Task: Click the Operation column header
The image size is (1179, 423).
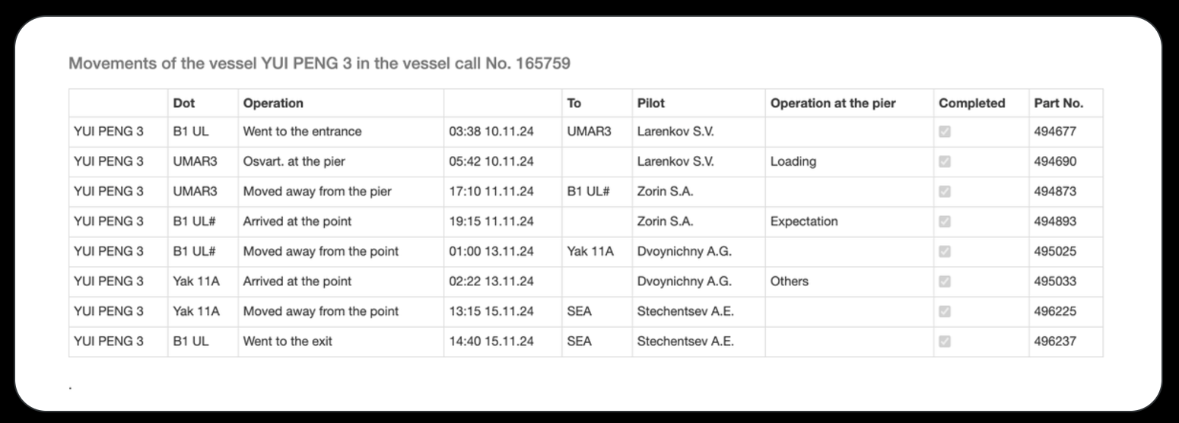Action: click(x=273, y=103)
